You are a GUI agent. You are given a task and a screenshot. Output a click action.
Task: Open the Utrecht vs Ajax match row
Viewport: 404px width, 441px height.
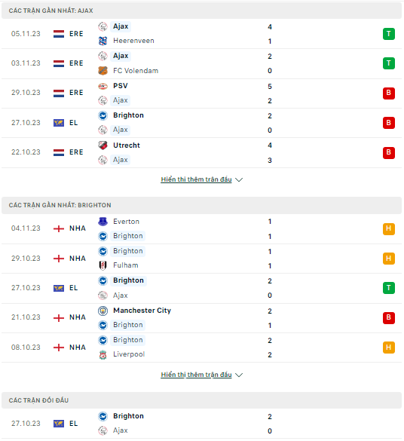pos(201,153)
